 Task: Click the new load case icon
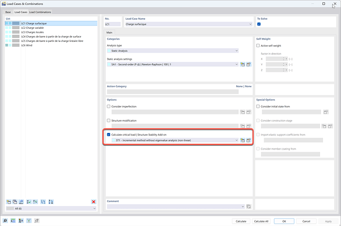pos(8,202)
